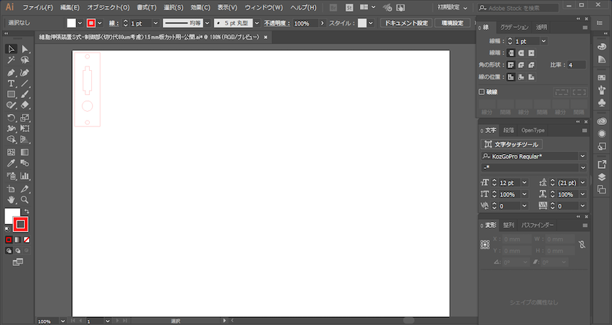Viewport: 612px width, 325px height.
Task: Click the ドキュメント設定 button
Action: click(406, 23)
